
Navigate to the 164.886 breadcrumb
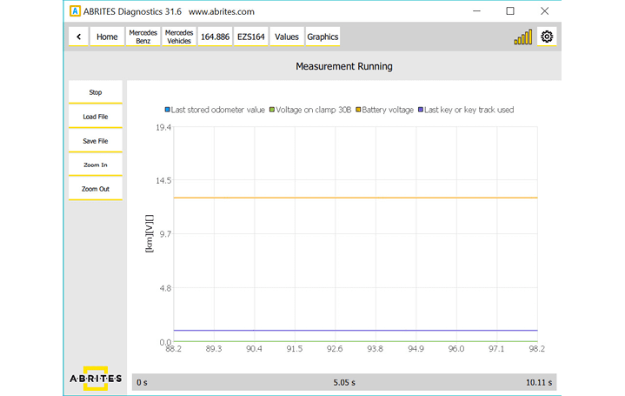point(215,37)
